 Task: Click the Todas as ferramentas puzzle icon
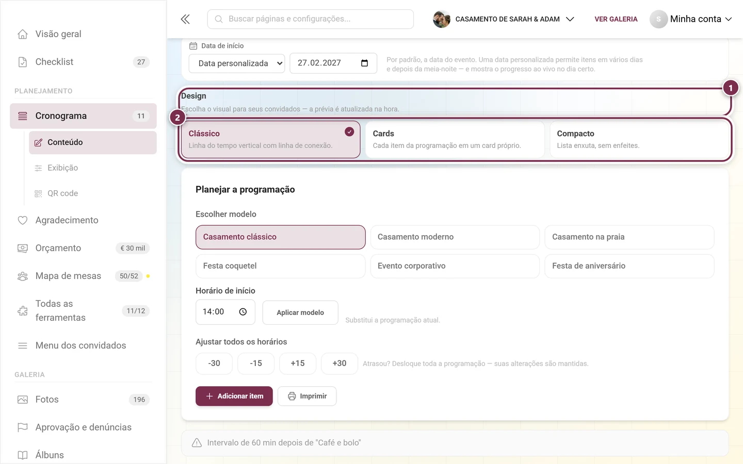(x=23, y=311)
